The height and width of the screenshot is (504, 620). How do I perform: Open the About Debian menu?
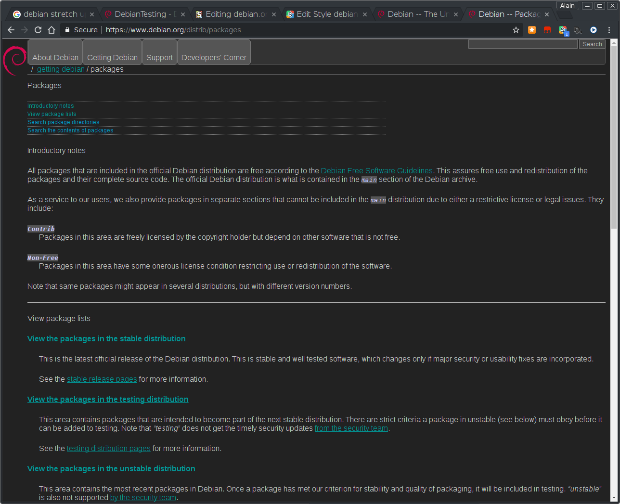tap(55, 57)
